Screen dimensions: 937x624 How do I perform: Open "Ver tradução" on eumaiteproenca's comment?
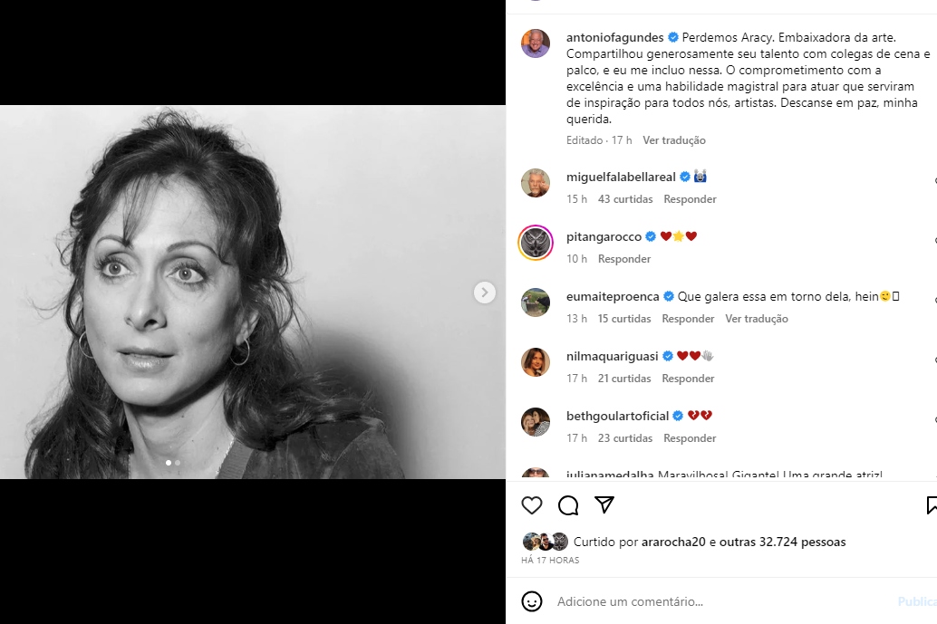pyautogui.click(x=758, y=318)
